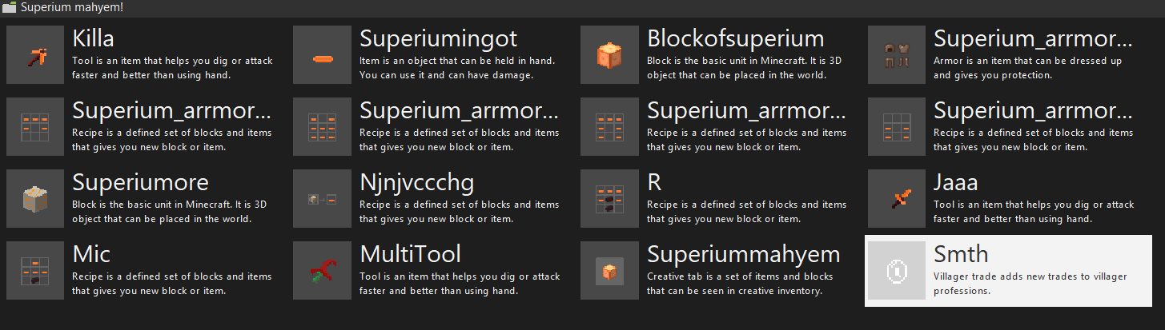This screenshot has height=330, width=1165.
Task: Click the Superiumingot item icon
Action: point(322,55)
